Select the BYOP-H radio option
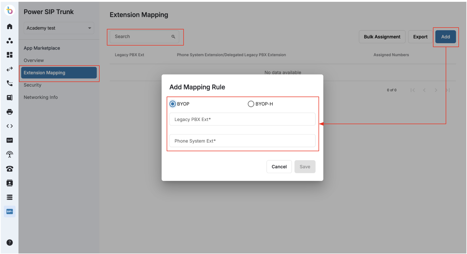 click(x=251, y=104)
